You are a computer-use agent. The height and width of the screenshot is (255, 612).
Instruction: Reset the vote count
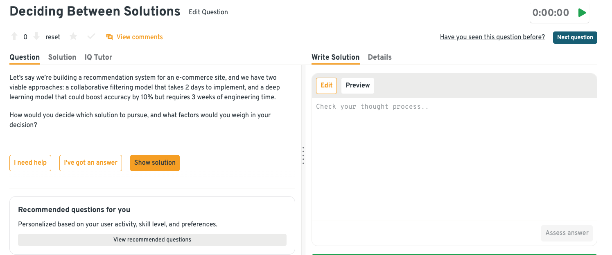tap(53, 37)
